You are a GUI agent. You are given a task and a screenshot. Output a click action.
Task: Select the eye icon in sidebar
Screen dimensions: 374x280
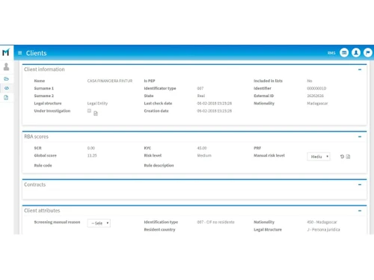coord(7,88)
